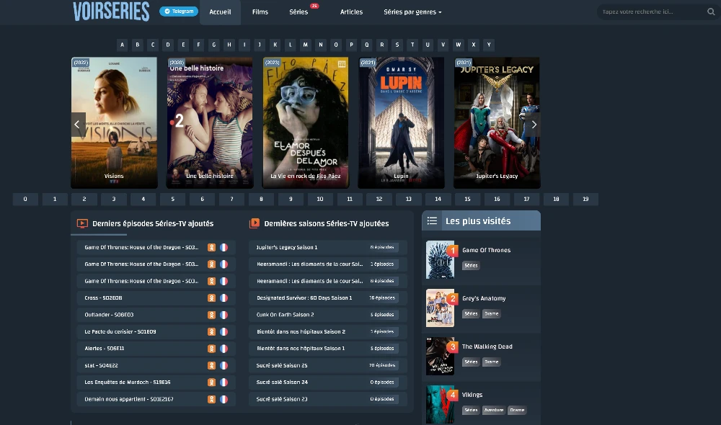Filter series by letter M
This screenshot has width=721, height=425.
tap(305, 45)
